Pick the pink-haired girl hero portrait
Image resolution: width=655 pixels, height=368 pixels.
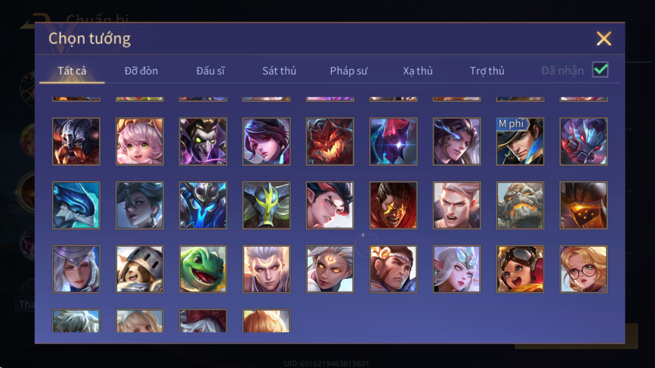point(139,141)
